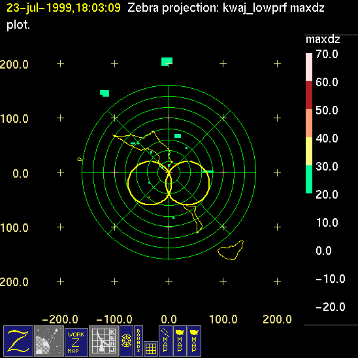Click the first US-shaped MAP icon
Image resolution: width=358 pixels, height=358 pixels.
coord(180,341)
